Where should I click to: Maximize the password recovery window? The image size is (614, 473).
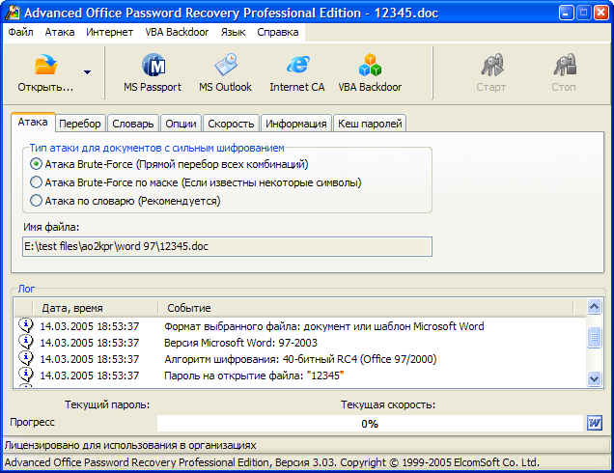(x=583, y=13)
